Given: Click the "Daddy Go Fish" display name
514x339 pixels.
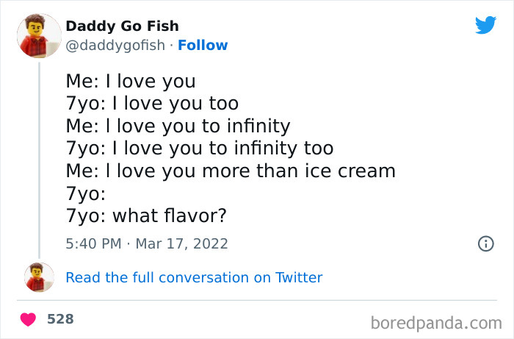Looking at the screenshot, I should coord(122,26).
